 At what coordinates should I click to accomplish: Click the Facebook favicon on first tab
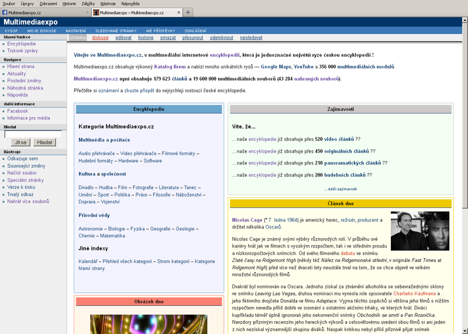(5, 12)
